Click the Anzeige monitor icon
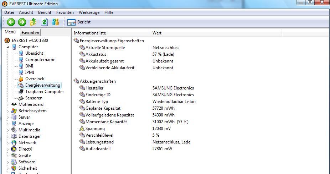The height and width of the screenshot is (174, 330). tap(14, 124)
